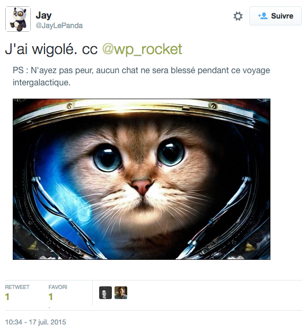Open the 10:34 - 17 juil. 2015 timestamp
Image resolution: width=307 pixels, height=333 pixels.
pyautogui.click(x=36, y=322)
